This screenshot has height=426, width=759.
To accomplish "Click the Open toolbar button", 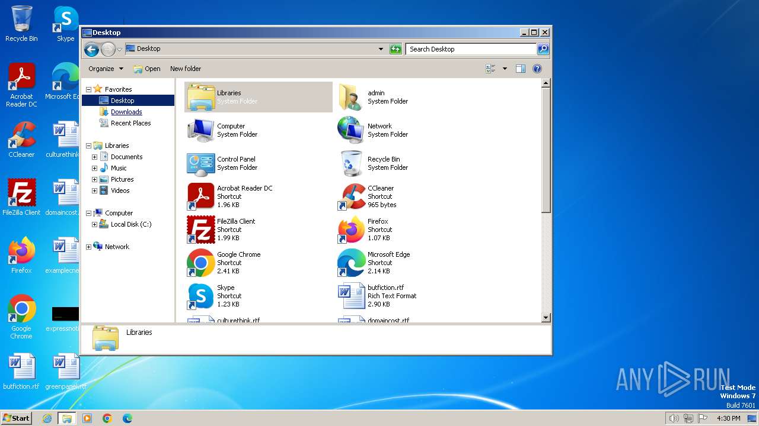I will tap(146, 69).
